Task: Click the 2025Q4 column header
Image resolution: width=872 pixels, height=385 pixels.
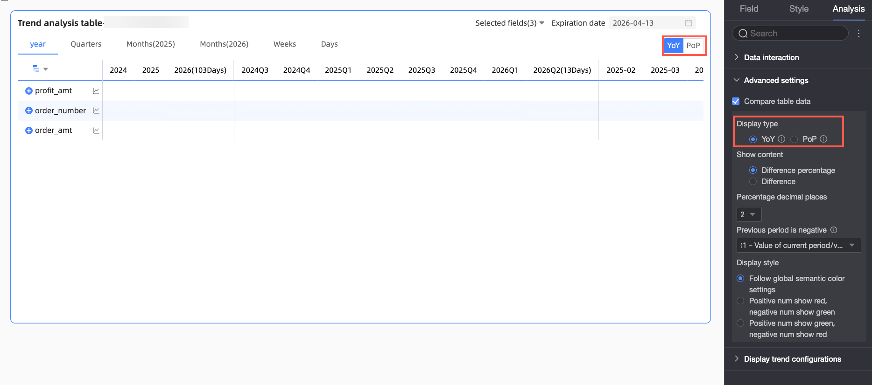Action: click(464, 70)
